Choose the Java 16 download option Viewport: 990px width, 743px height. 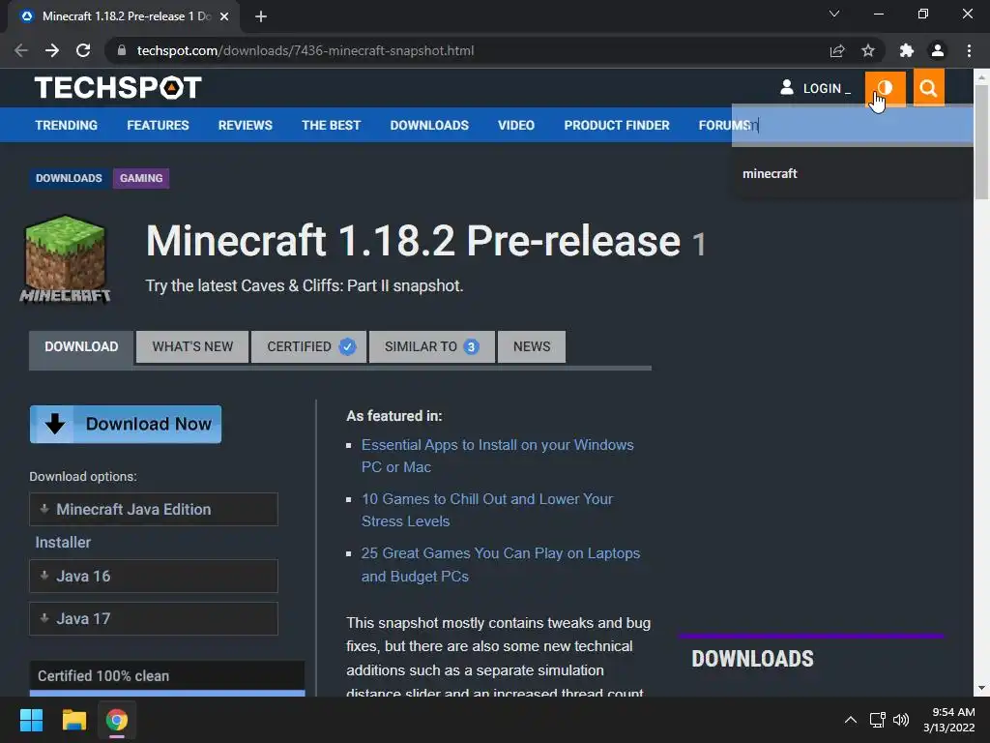pyautogui.click(x=154, y=576)
